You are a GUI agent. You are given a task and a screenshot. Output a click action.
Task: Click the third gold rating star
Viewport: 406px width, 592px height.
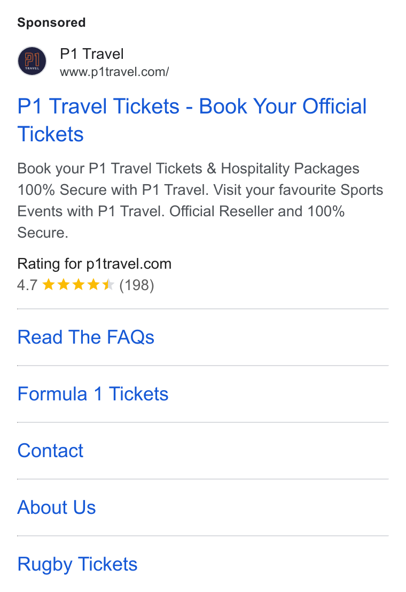[79, 284]
